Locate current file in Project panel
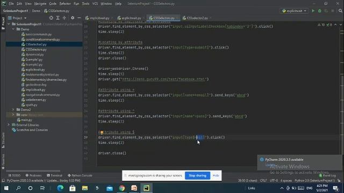The width and height of the screenshot is (344, 193). click(51, 18)
